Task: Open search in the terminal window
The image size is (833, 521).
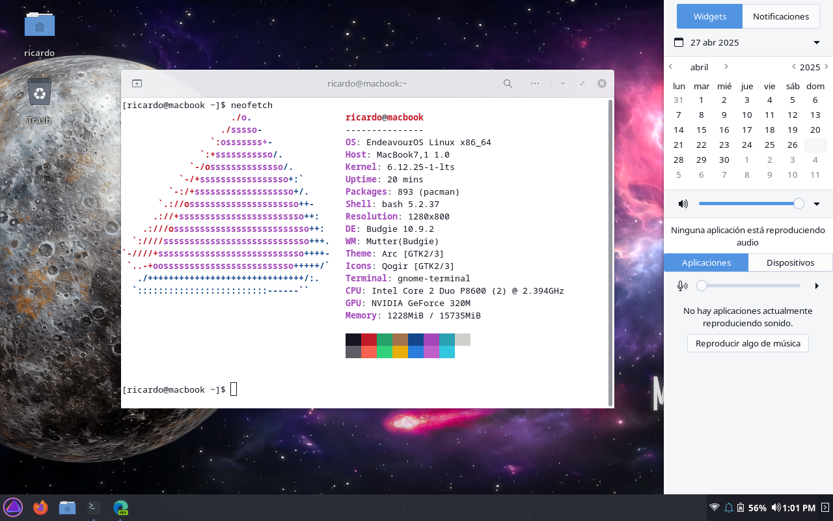Action: 508,83
